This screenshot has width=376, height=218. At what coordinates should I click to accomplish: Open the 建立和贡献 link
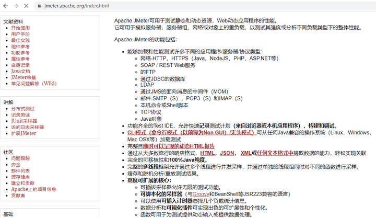pyautogui.click(x=23, y=183)
